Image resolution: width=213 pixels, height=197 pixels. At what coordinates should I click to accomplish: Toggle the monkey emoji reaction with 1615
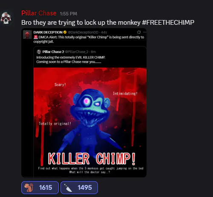pyautogui.click(x=40, y=188)
